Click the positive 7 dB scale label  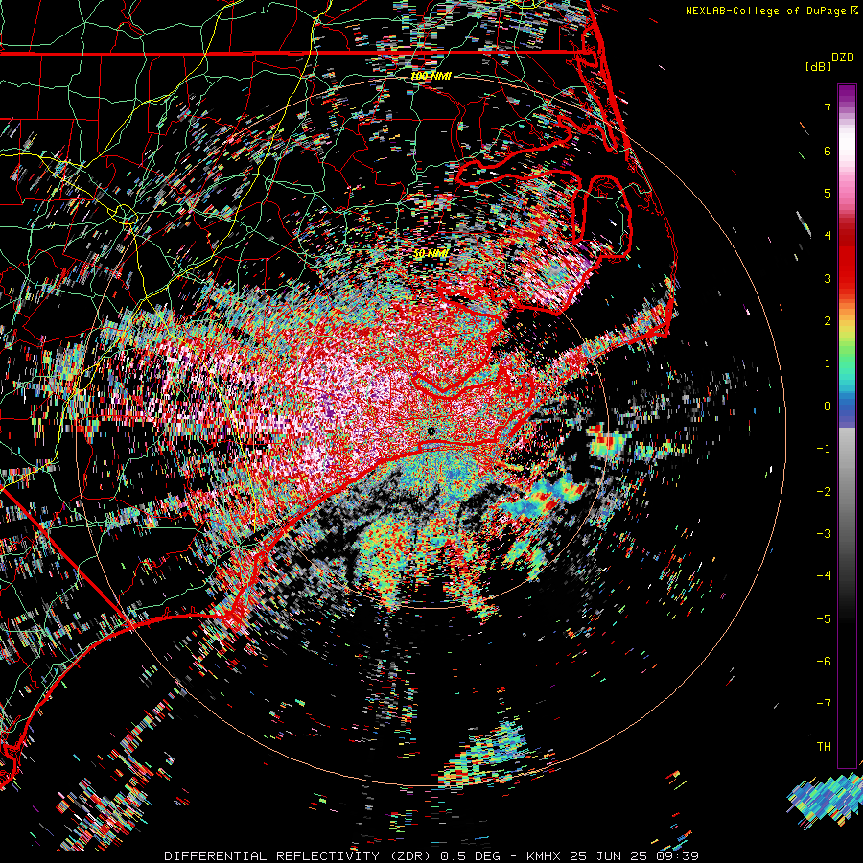[x=828, y=107]
